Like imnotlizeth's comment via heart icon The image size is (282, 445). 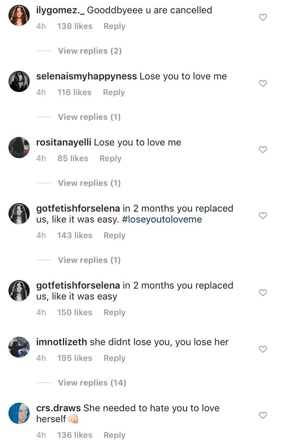263,349
